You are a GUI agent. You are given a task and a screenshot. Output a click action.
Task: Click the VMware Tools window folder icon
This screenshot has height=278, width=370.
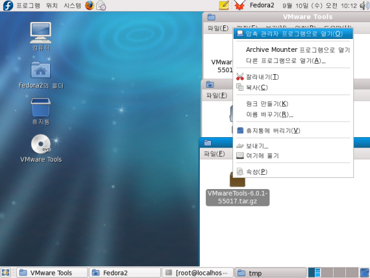(x=211, y=17)
